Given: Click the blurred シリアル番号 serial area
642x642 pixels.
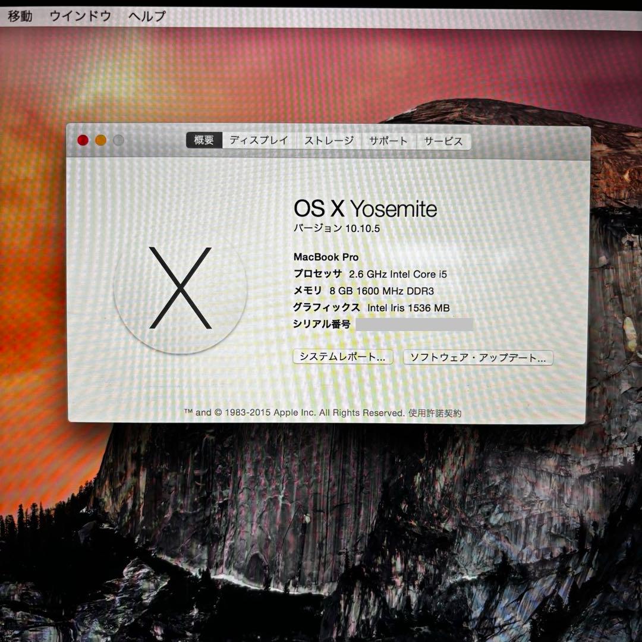Looking at the screenshot, I should [x=416, y=325].
